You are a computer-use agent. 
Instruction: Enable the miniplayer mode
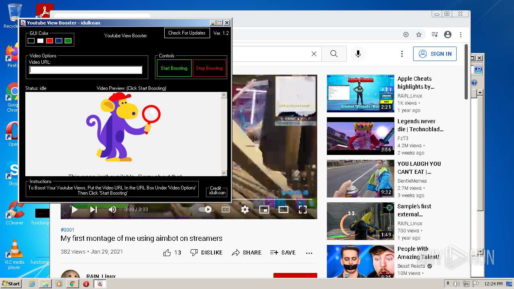tap(264, 209)
